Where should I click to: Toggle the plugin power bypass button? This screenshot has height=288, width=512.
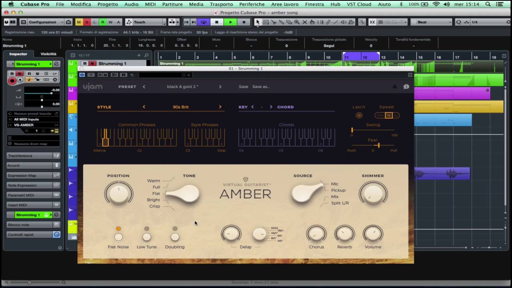82,75
